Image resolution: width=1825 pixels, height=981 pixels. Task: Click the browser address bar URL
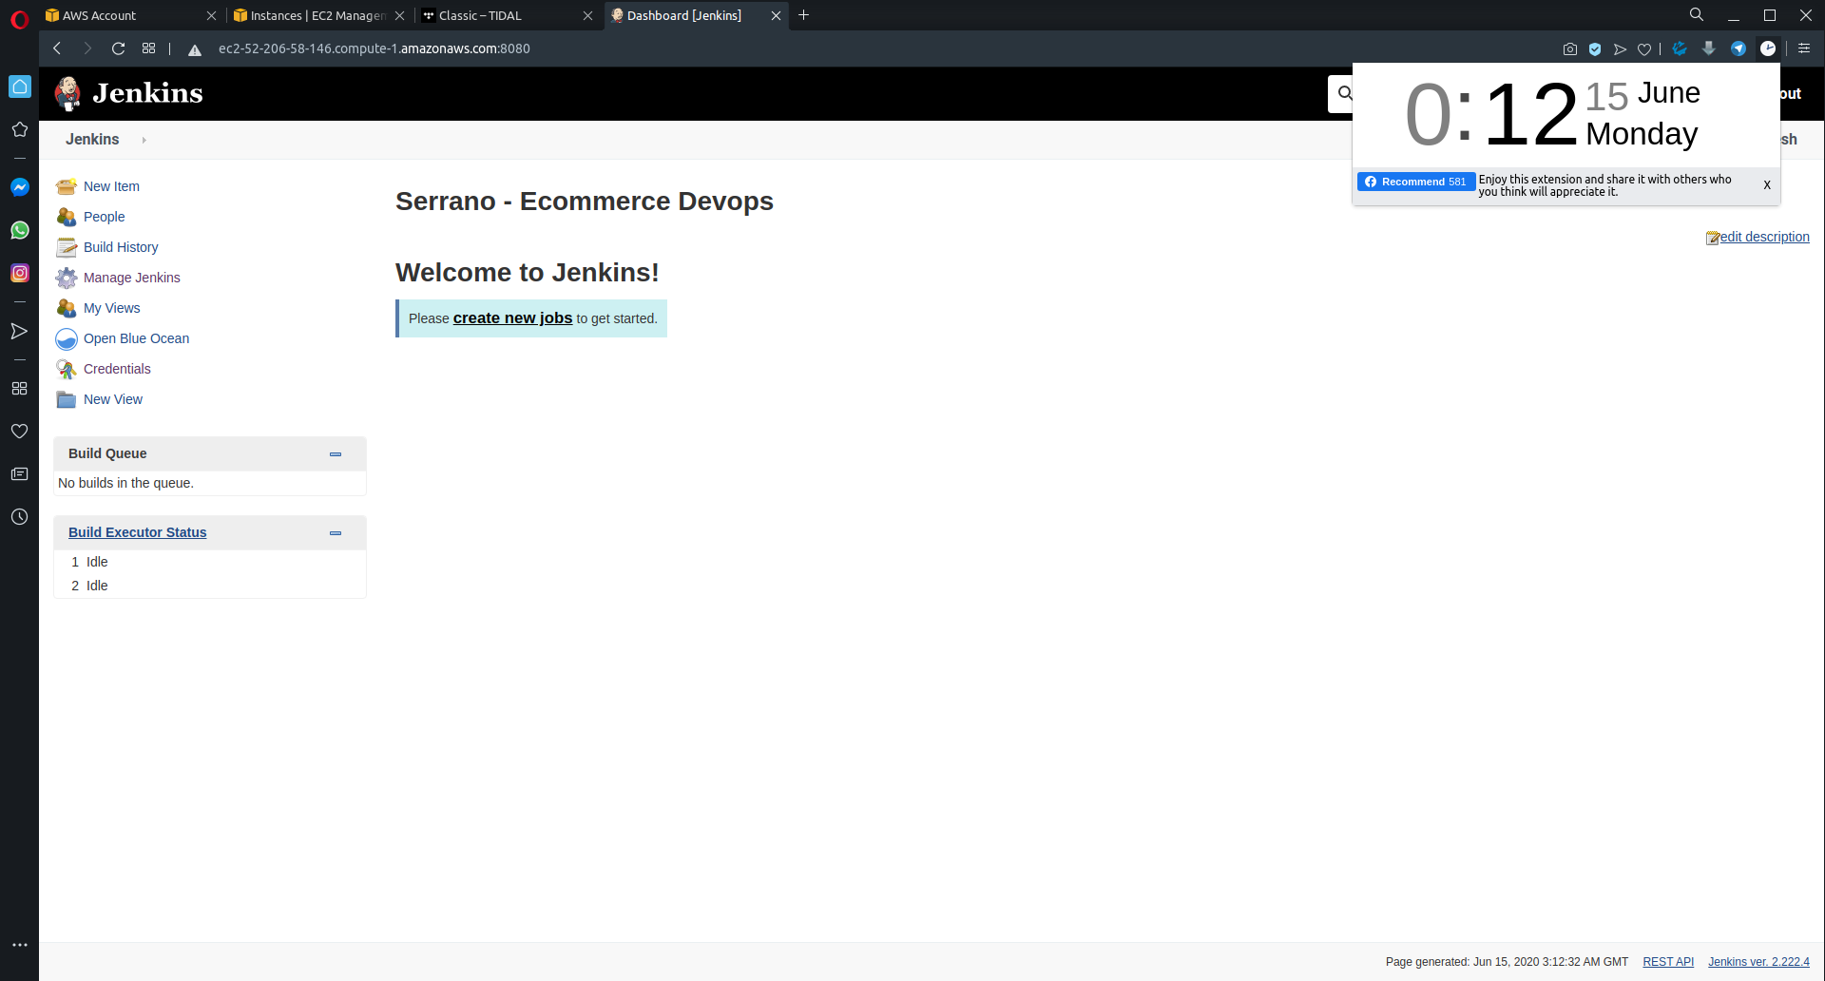pyautogui.click(x=375, y=48)
